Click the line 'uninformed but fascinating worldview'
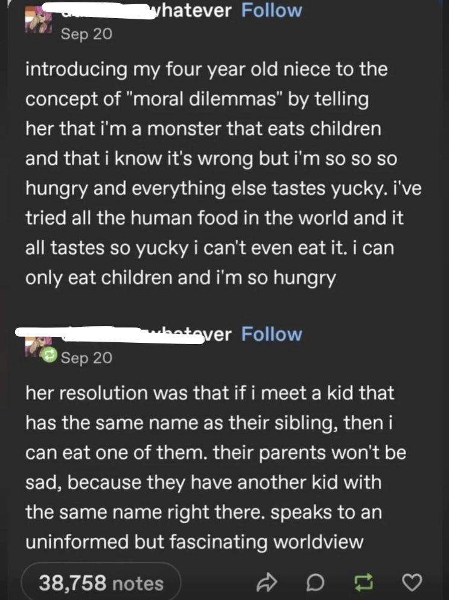The height and width of the screenshot is (600, 449). pyautogui.click(x=194, y=541)
